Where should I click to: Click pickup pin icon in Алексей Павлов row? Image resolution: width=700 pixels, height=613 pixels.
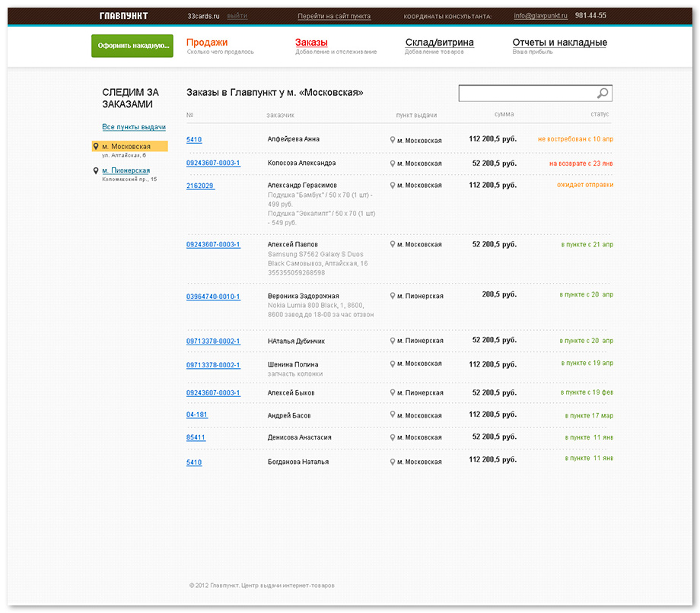click(392, 244)
